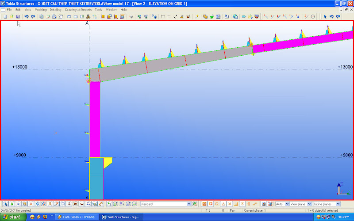Open the Modeling menu
This screenshot has width=354, height=221.
click(x=40, y=9)
